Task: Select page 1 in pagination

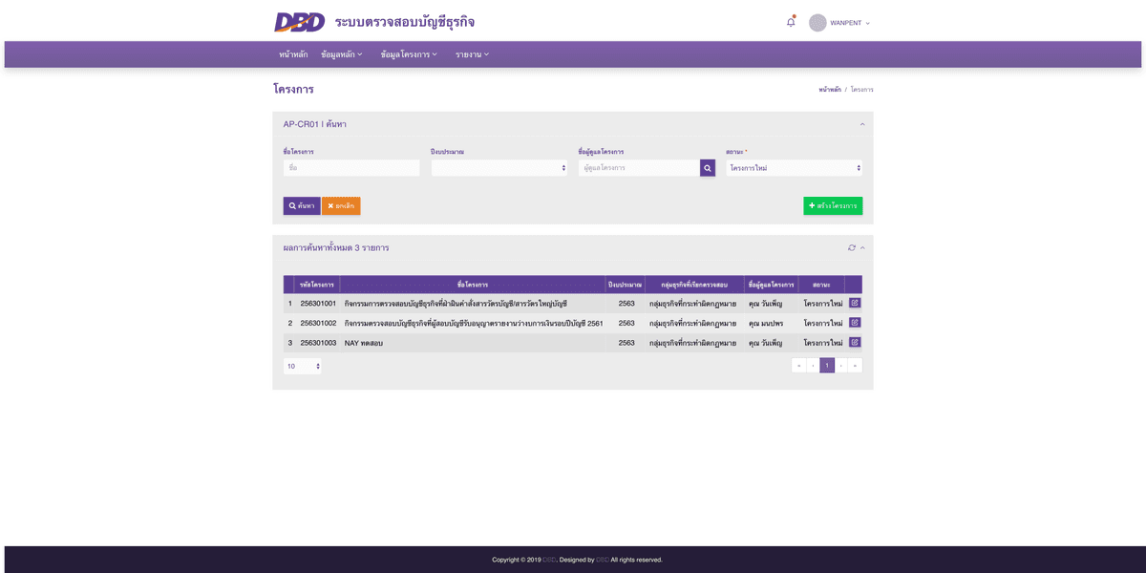Action: tap(827, 366)
